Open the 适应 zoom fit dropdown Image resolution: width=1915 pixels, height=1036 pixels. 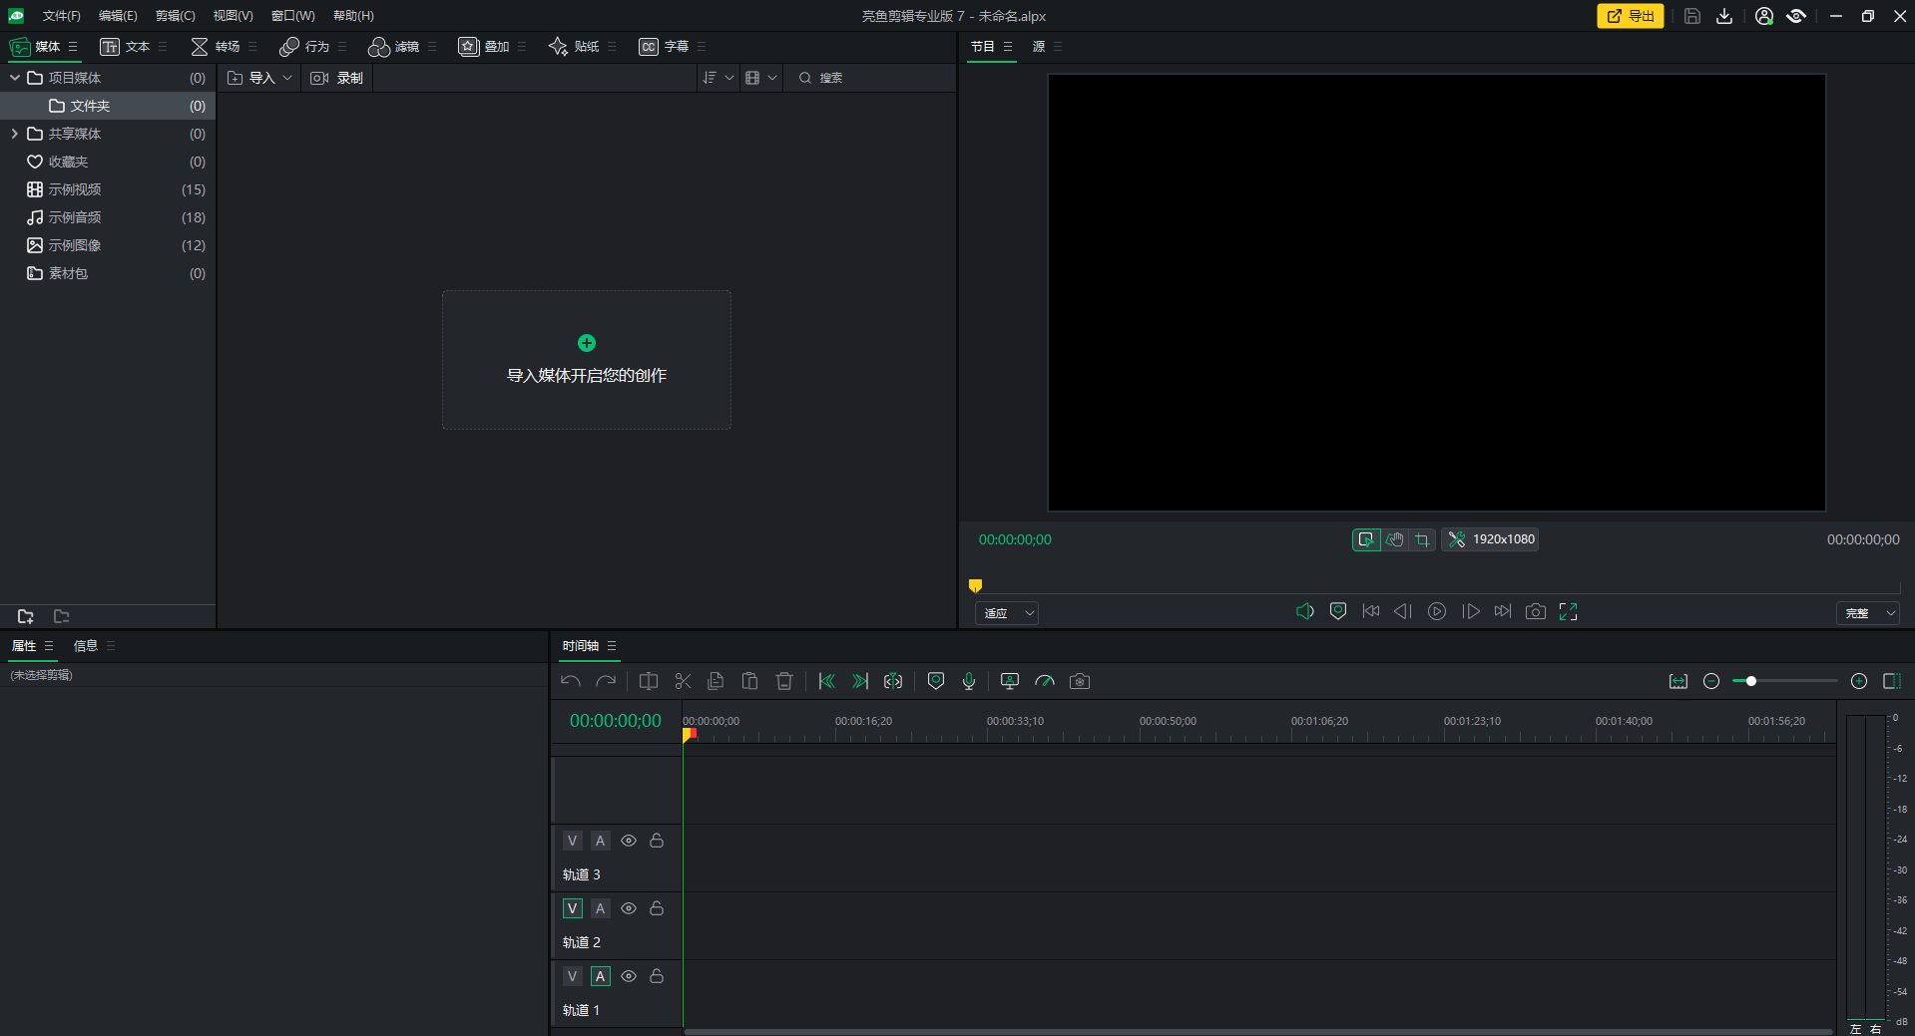pos(1006,613)
